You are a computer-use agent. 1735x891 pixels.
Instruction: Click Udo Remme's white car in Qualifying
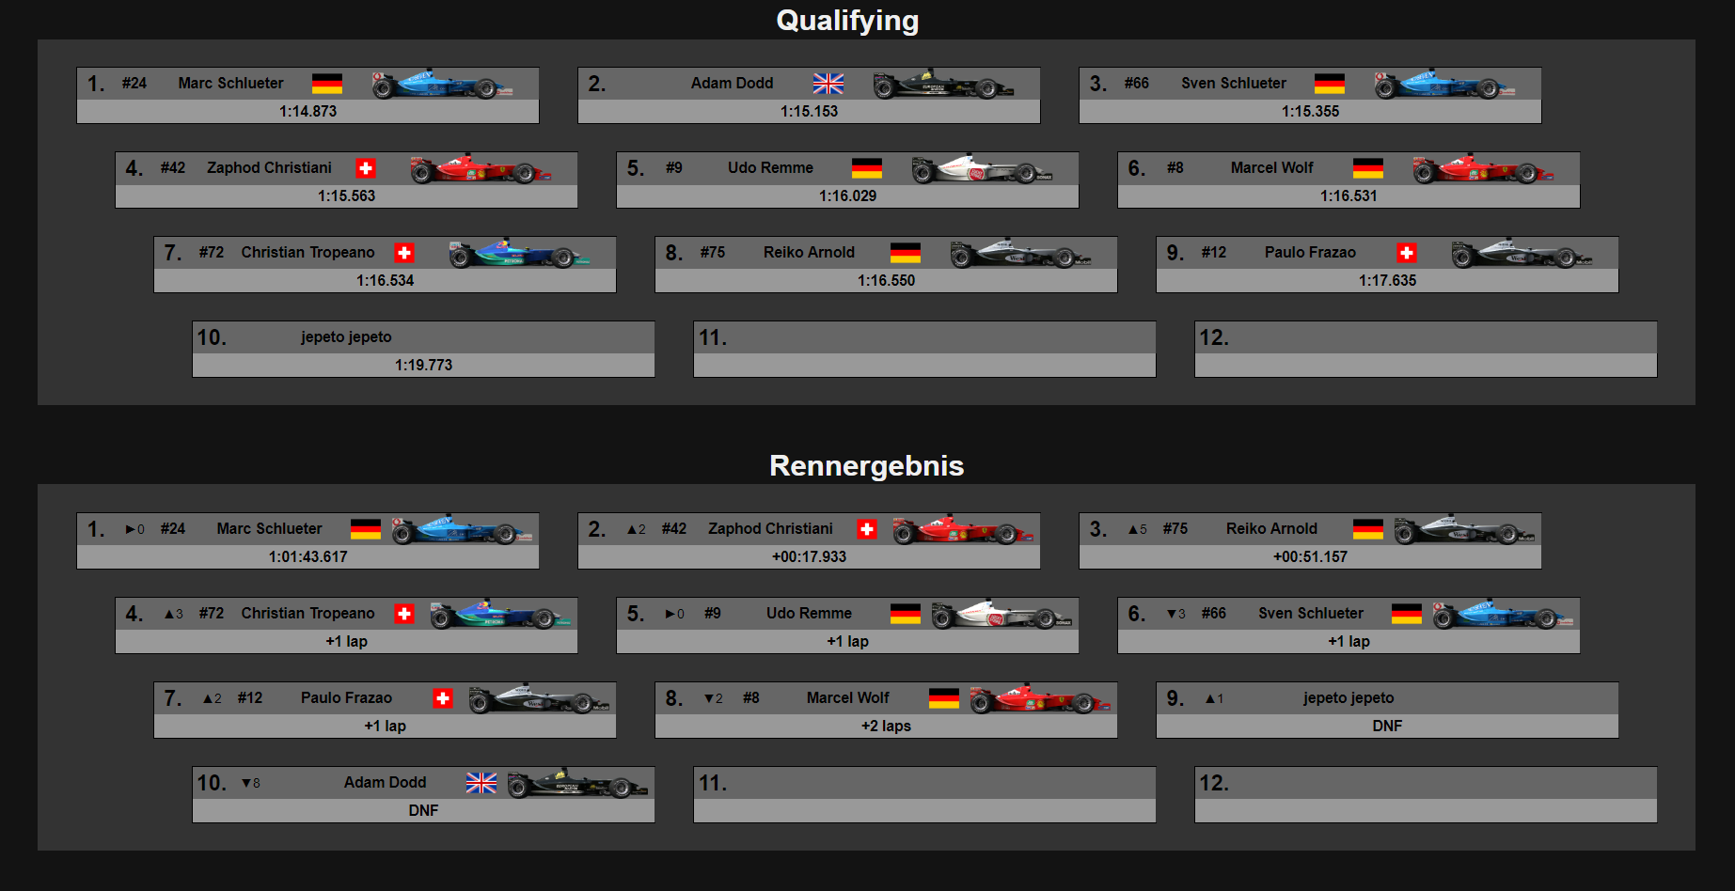coord(982,169)
